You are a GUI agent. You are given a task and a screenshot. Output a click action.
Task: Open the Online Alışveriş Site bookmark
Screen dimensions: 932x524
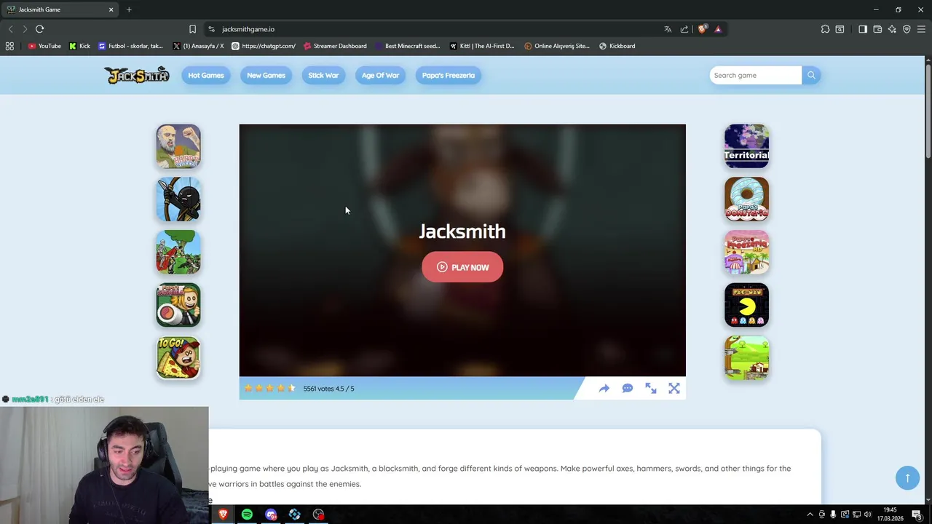click(x=557, y=46)
